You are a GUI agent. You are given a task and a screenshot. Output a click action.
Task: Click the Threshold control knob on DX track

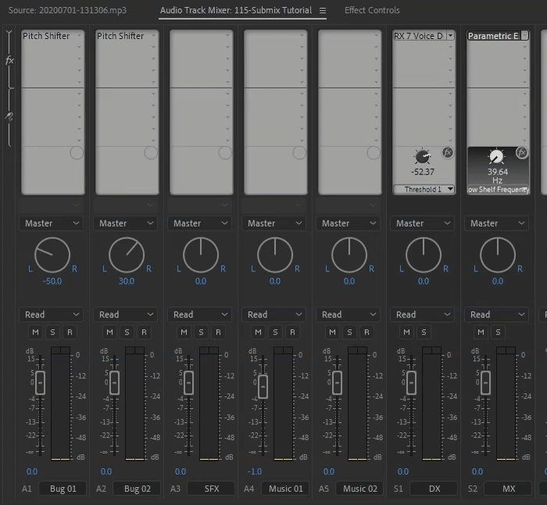click(423, 157)
